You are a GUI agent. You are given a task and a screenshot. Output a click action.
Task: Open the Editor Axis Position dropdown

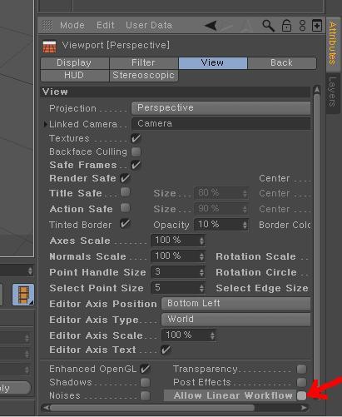[235, 304]
